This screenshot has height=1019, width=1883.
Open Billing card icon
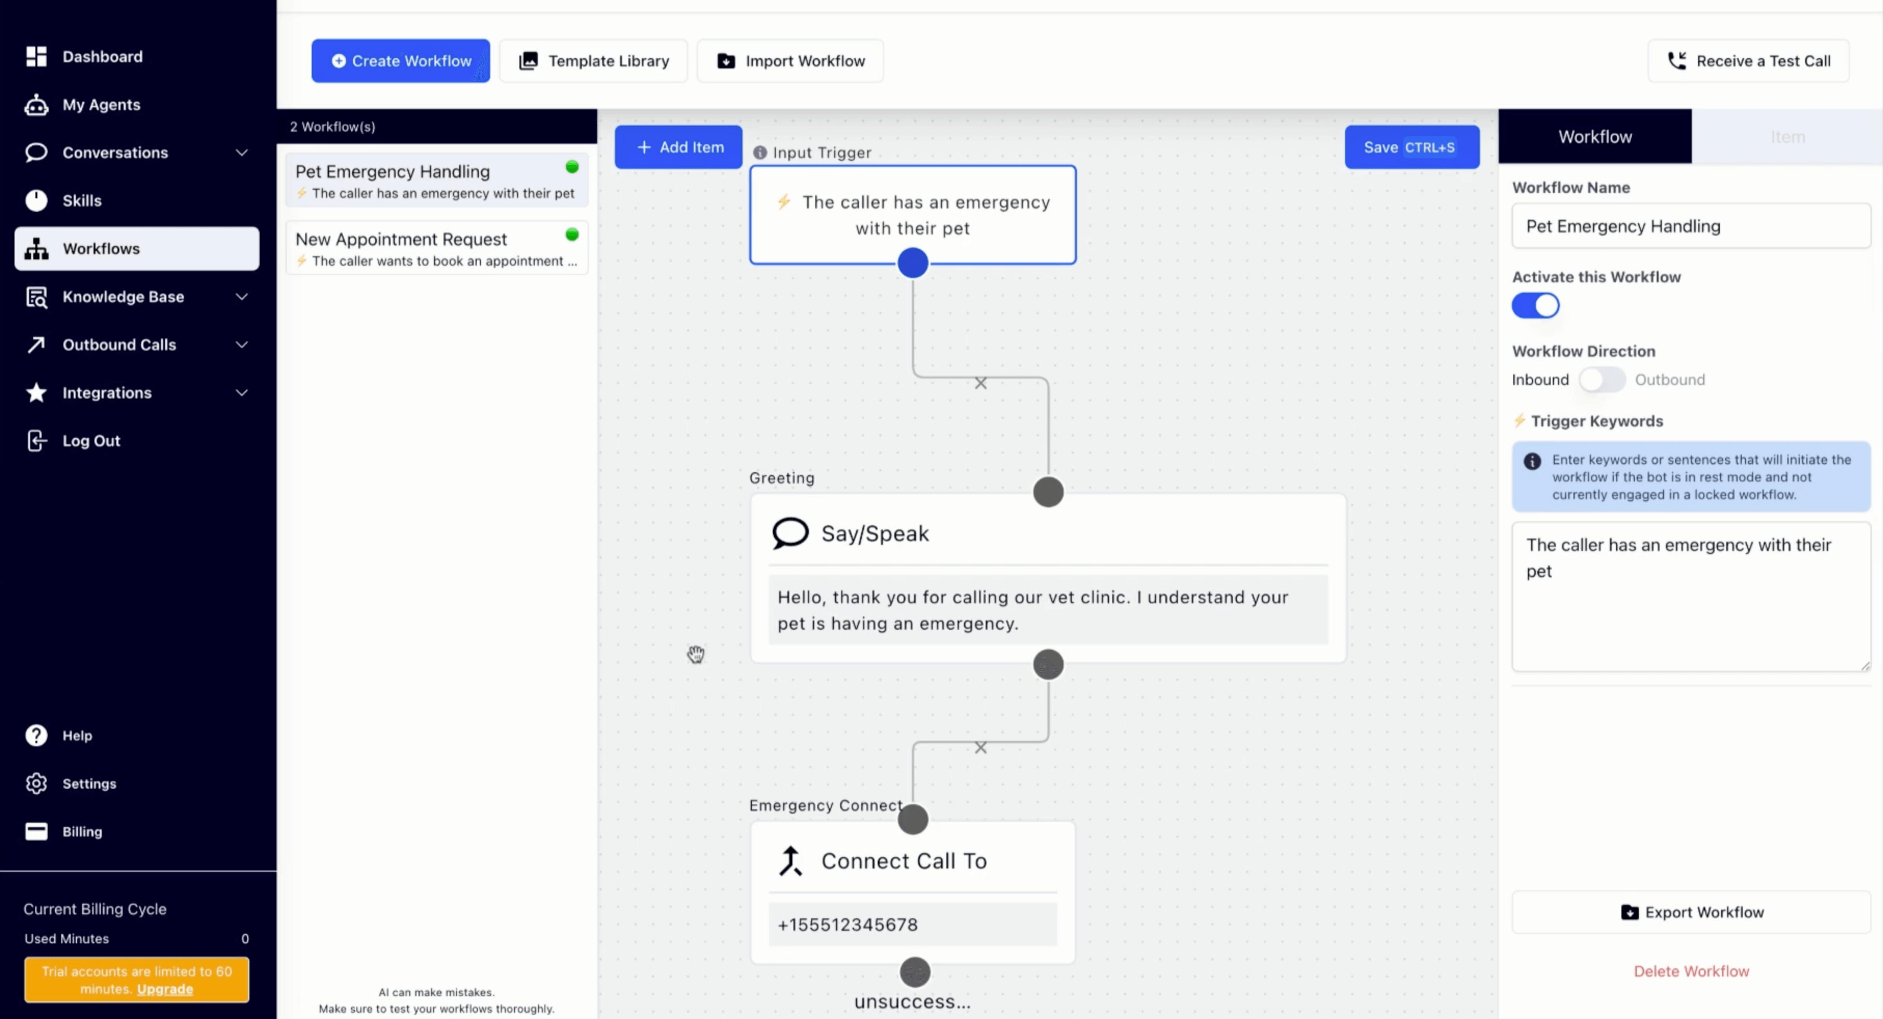[x=36, y=832]
